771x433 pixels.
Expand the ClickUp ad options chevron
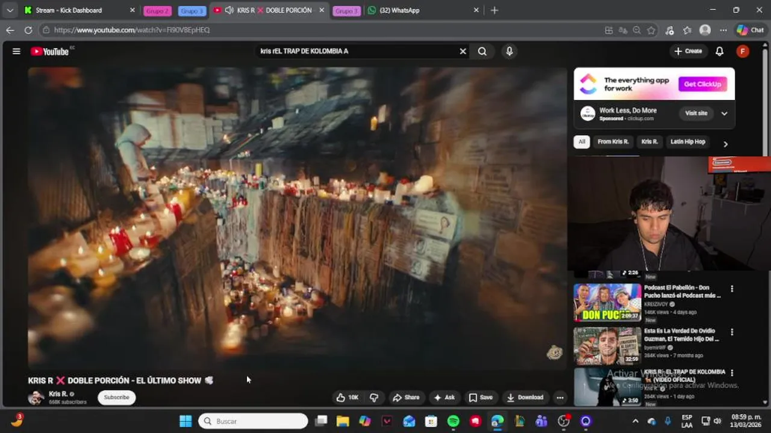[x=724, y=113]
